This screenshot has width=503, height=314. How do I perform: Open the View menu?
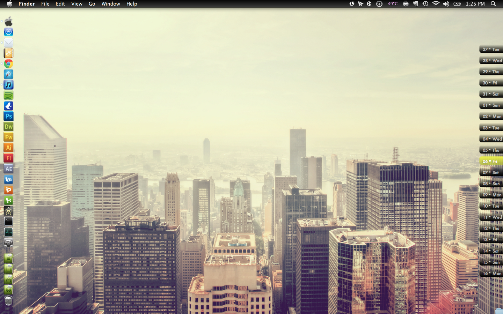click(x=77, y=4)
